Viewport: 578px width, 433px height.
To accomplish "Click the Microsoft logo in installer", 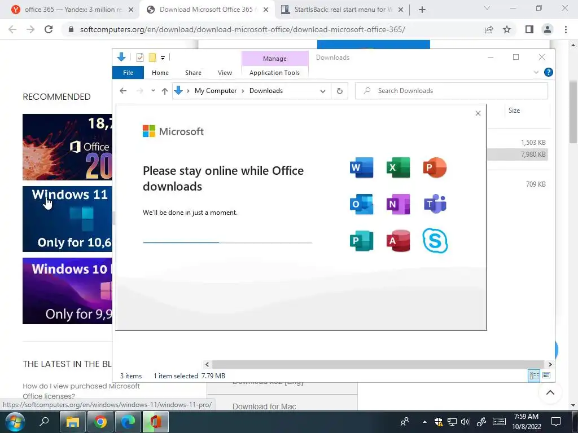I will [173, 131].
